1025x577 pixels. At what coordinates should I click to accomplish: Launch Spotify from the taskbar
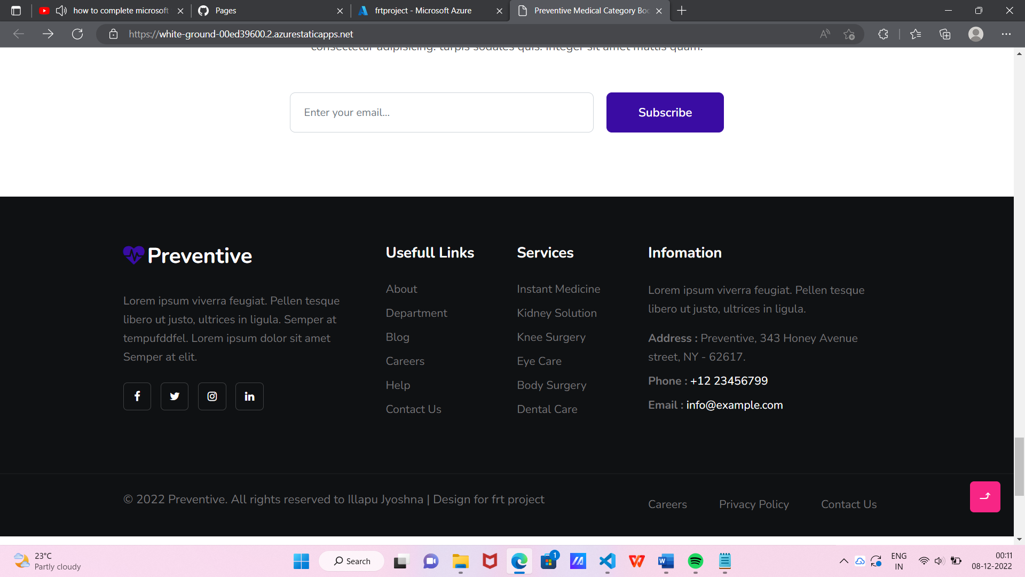click(695, 561)
